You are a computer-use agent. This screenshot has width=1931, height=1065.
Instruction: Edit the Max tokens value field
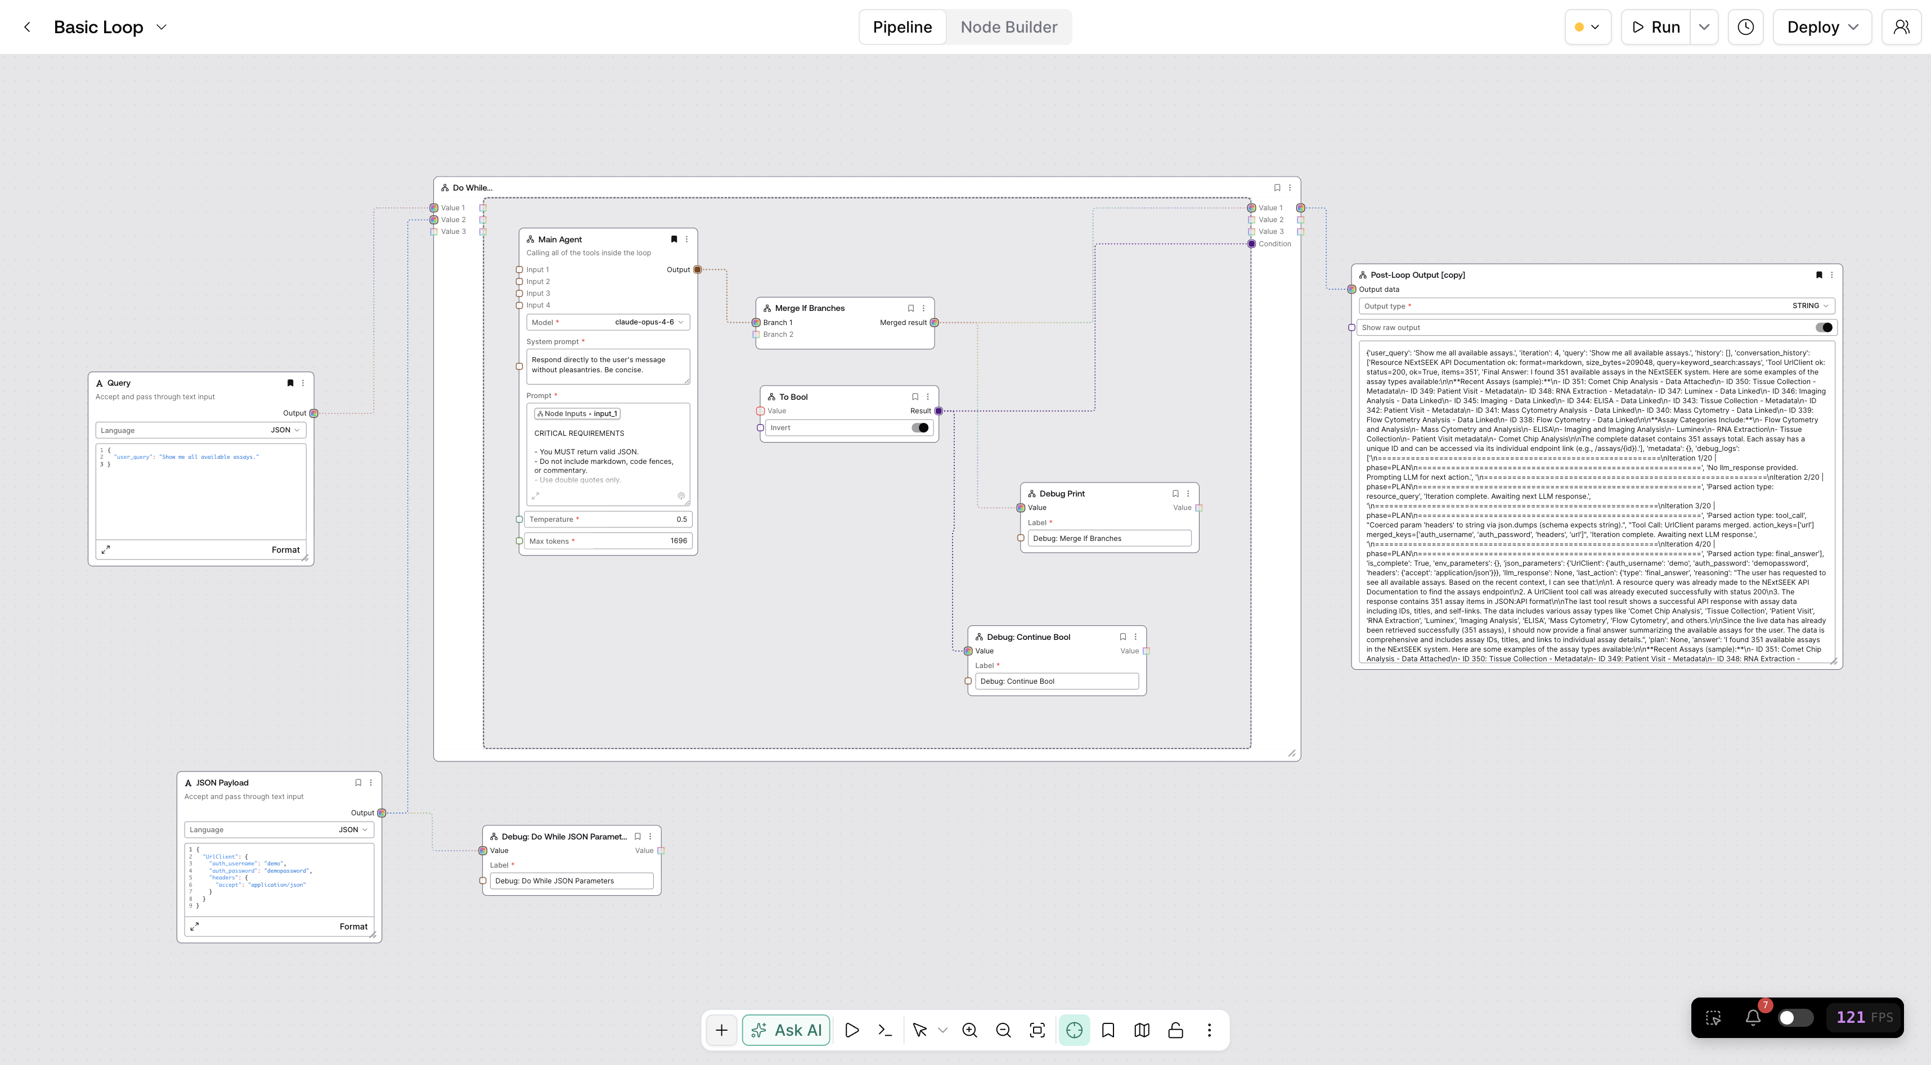pos(608,541)
